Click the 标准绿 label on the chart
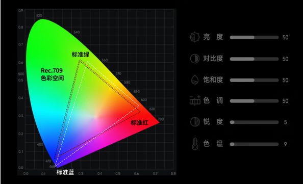 81,55
